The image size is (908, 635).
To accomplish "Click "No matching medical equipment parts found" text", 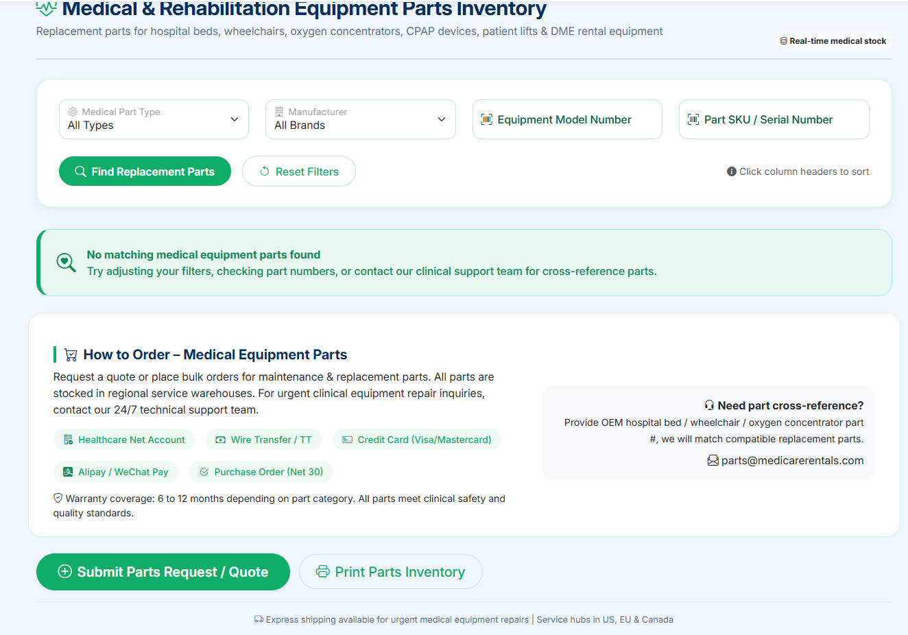I will tap(204, 254).
